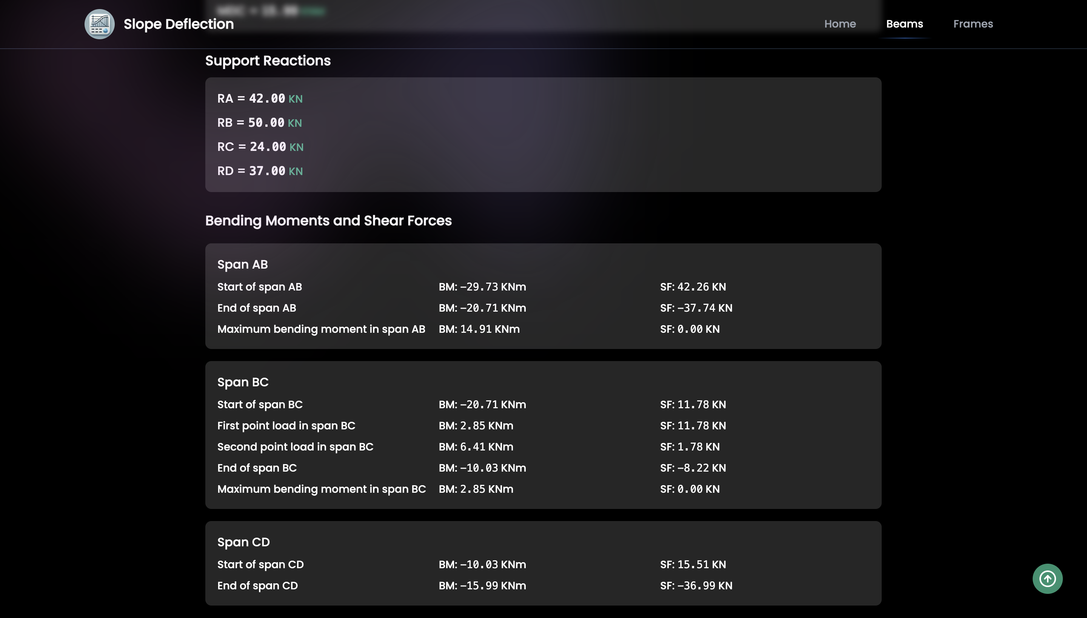Click the RD = 37.00 KN reaction
Image resolution: width=1087 pixels, height=618 pixels.
[x=259, y=171]
